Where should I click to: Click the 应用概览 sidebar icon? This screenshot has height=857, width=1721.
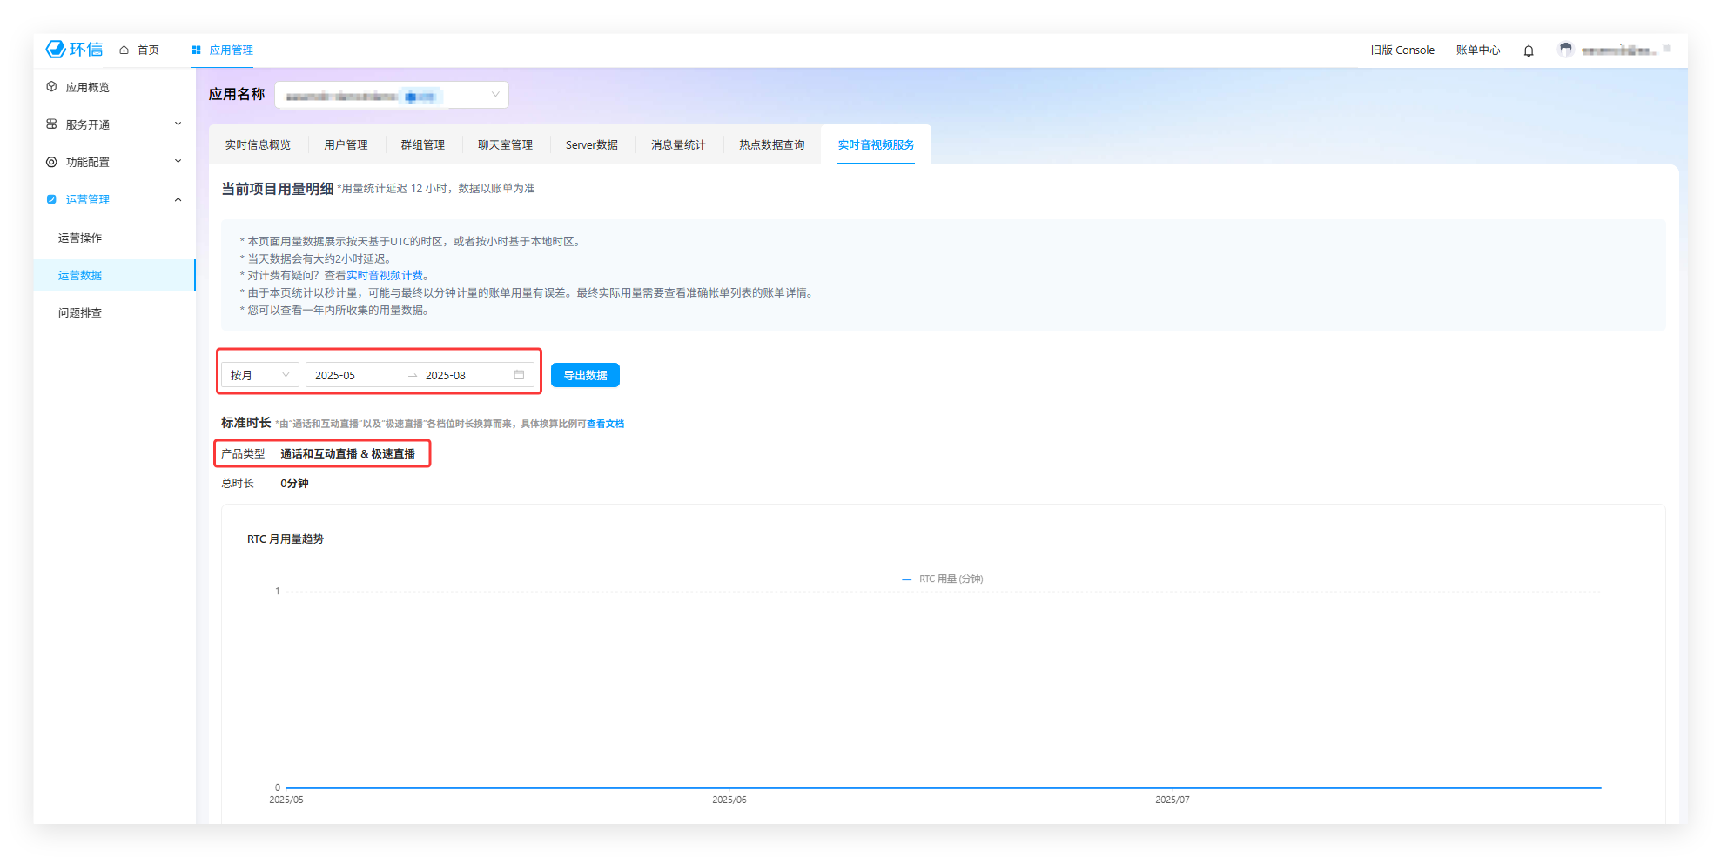coord(51,87)
